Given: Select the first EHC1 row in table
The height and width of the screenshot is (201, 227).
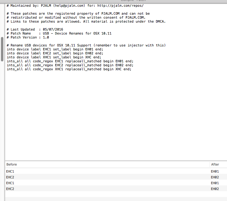Looking at the screenshot, I should click(10, 171).
